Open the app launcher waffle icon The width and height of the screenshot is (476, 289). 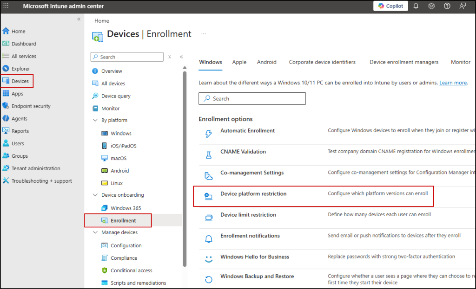point(6,6)
